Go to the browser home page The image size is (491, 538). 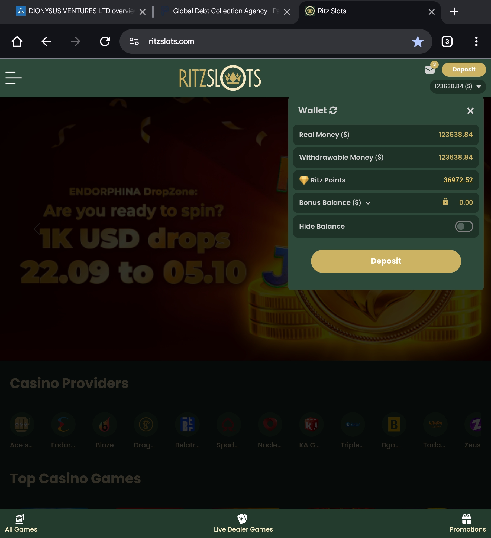pyautogui.click(x=17, y=41)
